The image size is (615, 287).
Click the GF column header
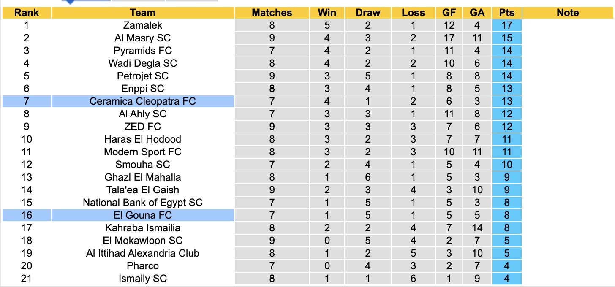449,13
